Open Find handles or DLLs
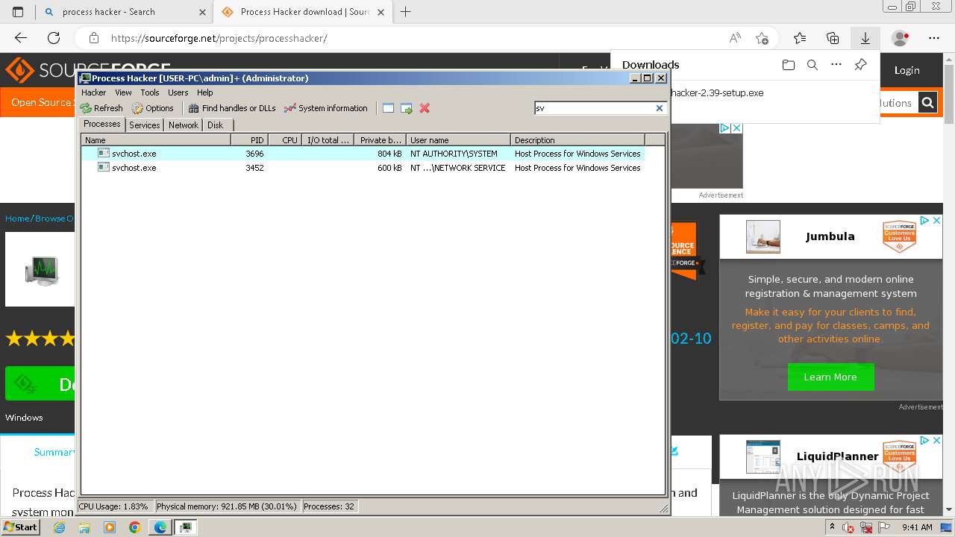Viewport: 955px width, 537px height. coord(232,108)
